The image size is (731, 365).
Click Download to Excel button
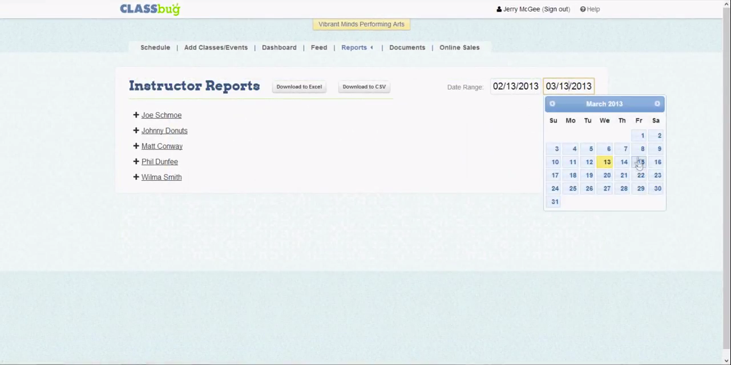[x=299, y=87]
